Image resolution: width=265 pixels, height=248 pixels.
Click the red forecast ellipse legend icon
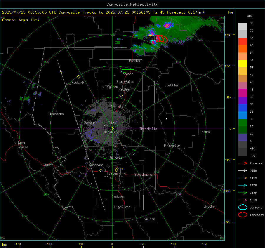[x=243, y=215]
